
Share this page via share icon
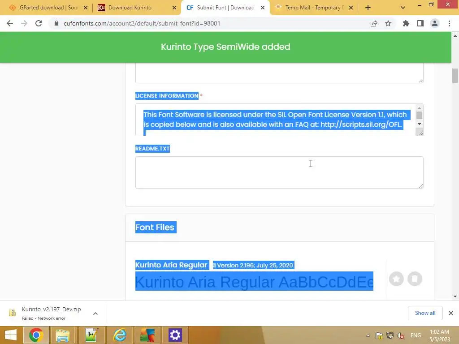pos(374,23)
